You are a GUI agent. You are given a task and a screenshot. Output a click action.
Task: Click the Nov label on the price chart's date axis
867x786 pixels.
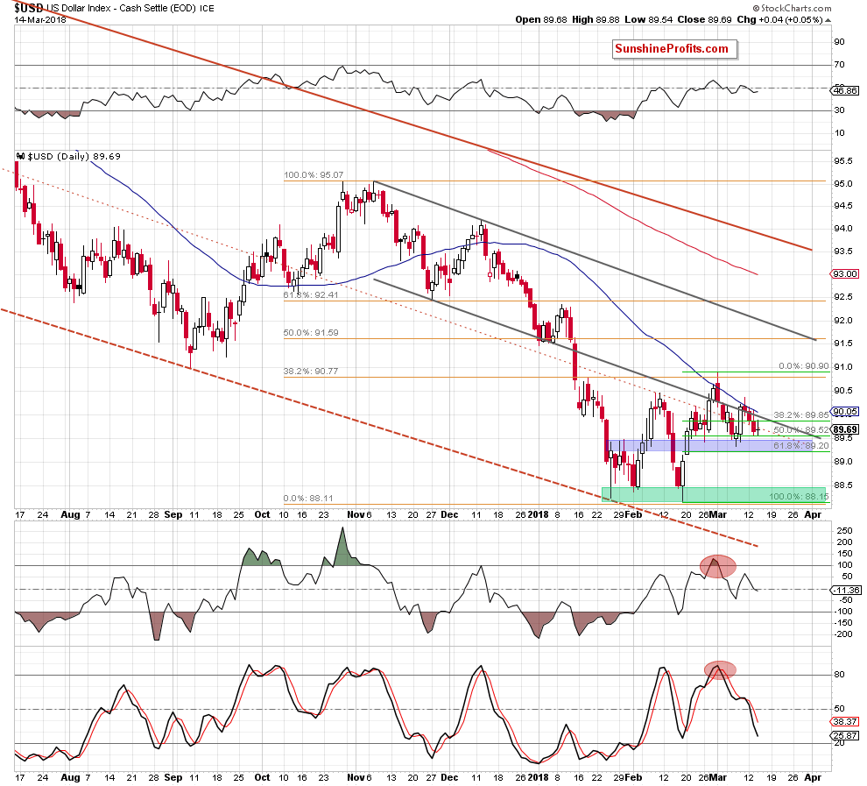[x=355, y=514]
